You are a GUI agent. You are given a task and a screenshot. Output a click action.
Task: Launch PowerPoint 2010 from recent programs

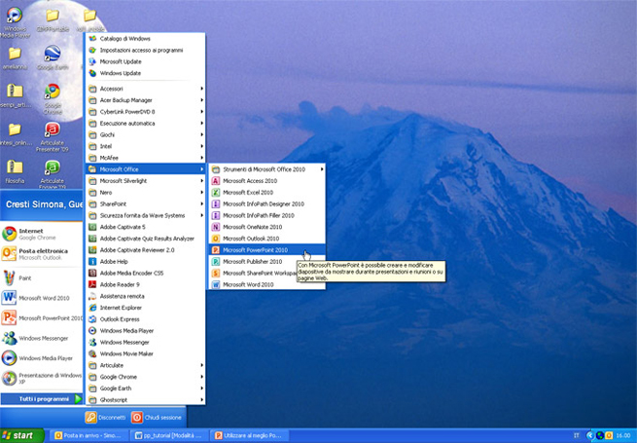42,318
